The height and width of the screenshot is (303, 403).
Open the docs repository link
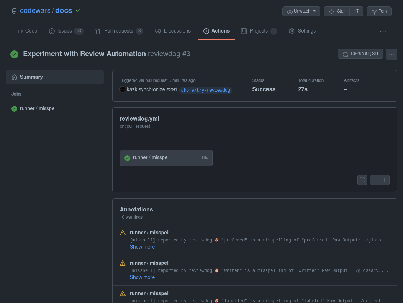pos(64,10)
